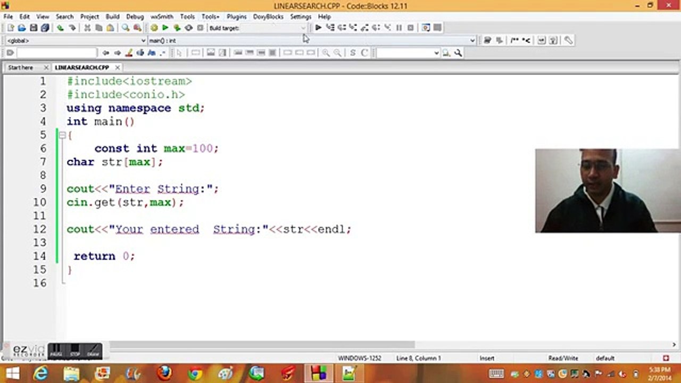This screenshot has width=681, height=383.
Task: Click the debugger Run to cursor icon
Action: point(330,28)
